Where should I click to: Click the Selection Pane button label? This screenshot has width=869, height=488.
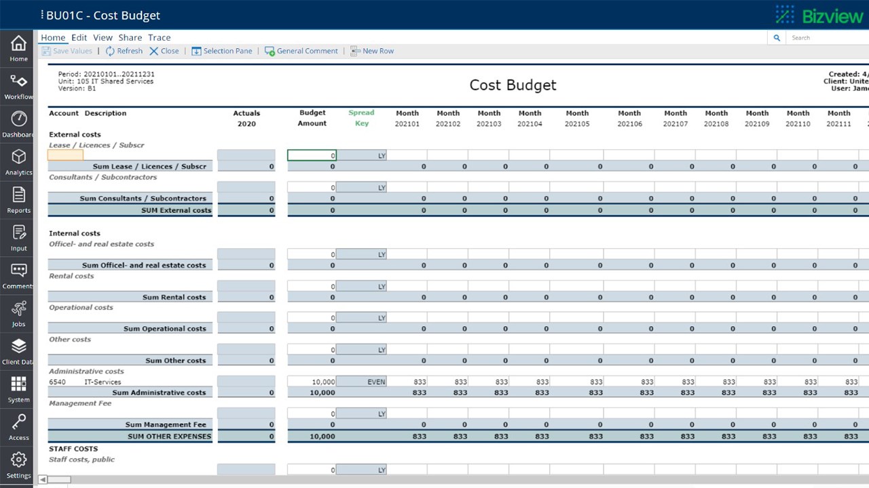227,51
